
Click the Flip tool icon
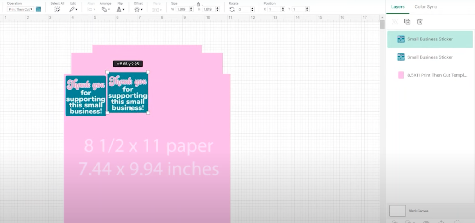pyautogui.click(x=119, y=9)
